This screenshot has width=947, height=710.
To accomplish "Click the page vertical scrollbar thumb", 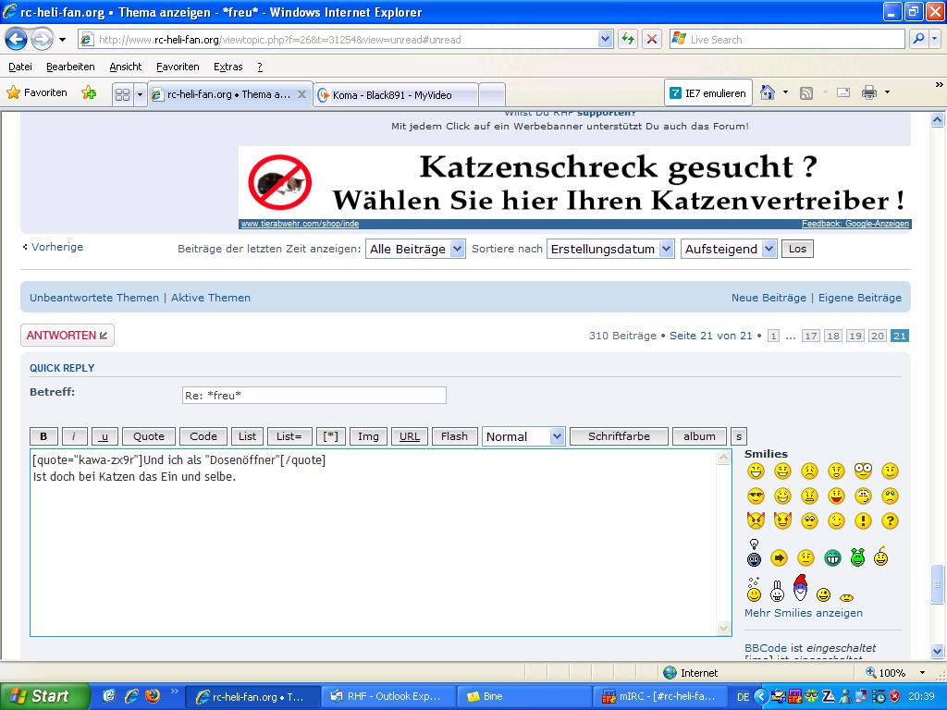I will (x=937, y=584).
